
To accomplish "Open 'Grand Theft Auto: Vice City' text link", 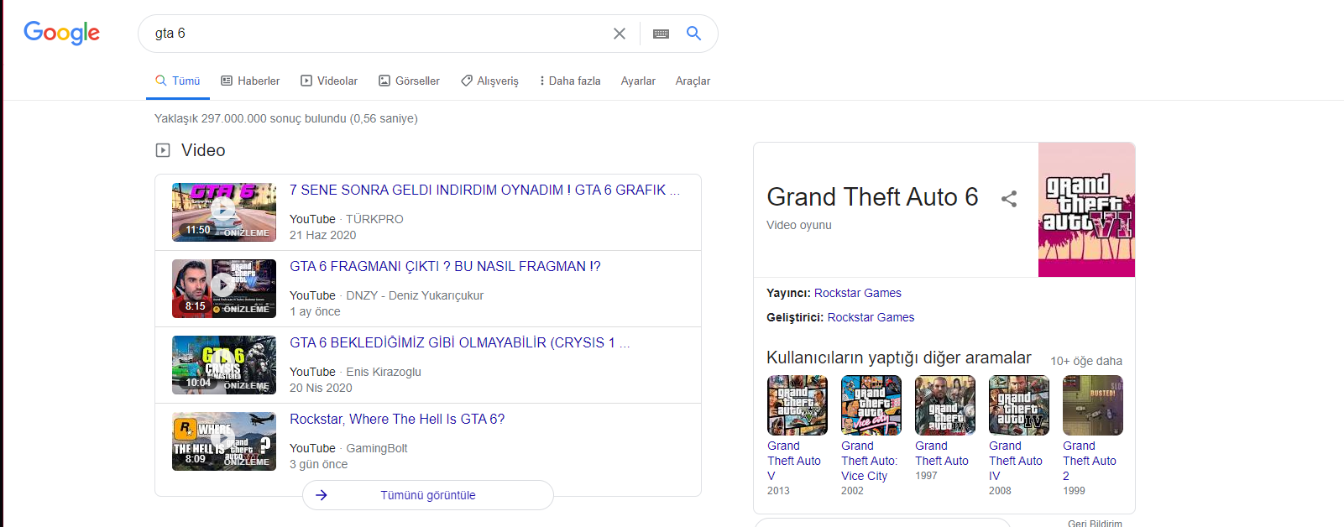I will pos(870,461).
